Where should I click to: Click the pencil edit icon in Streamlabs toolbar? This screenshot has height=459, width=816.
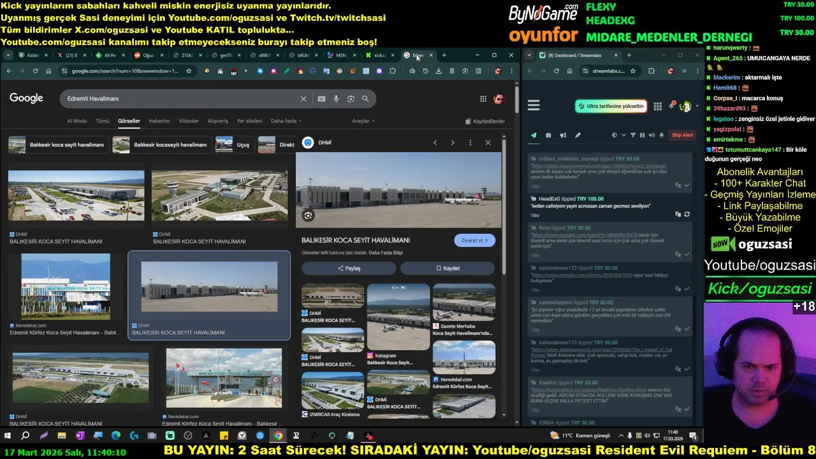pos(578,135)
